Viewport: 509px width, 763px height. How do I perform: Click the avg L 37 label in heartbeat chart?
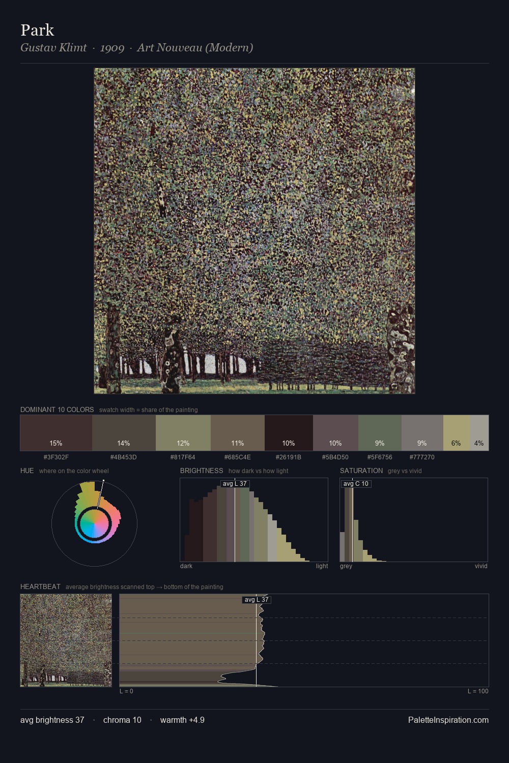[257, 600]
